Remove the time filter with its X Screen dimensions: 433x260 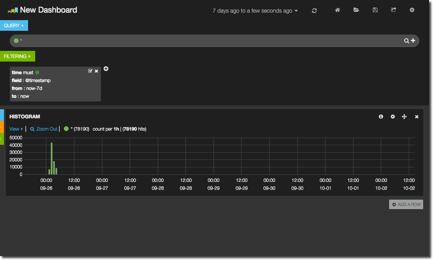96,71
